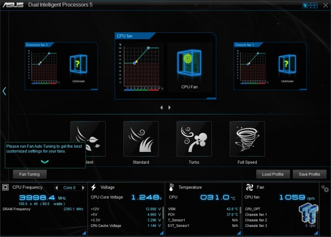This screenshot has width=331, height=237.
Task: Expand the Fan panel corner arrow
Action: click(x=316, y=233)
